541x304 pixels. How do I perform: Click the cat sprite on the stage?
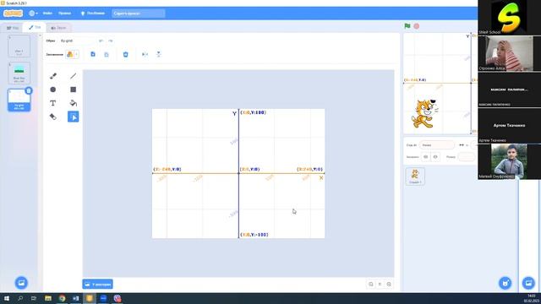point(424,114)
